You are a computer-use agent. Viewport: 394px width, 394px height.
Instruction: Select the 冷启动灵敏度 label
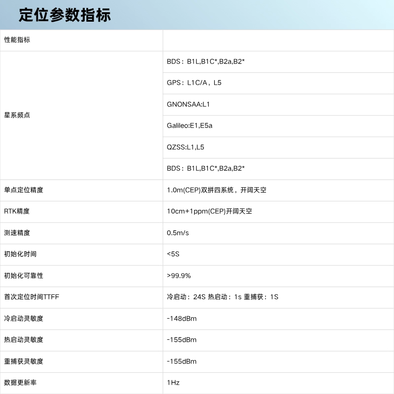tap(24, 318)
